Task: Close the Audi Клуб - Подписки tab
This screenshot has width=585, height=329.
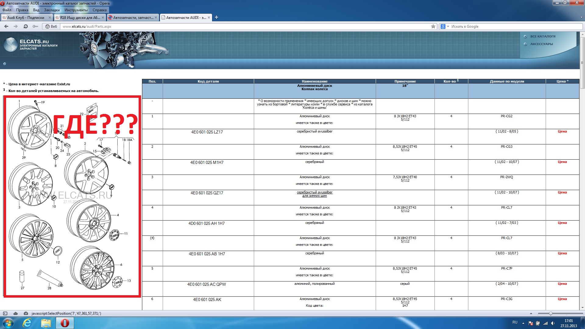Action: (x=50, y=18)
